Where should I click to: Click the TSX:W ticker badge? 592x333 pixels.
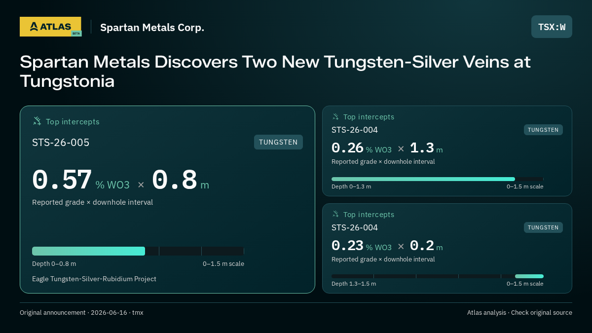(x=552, y=27)
